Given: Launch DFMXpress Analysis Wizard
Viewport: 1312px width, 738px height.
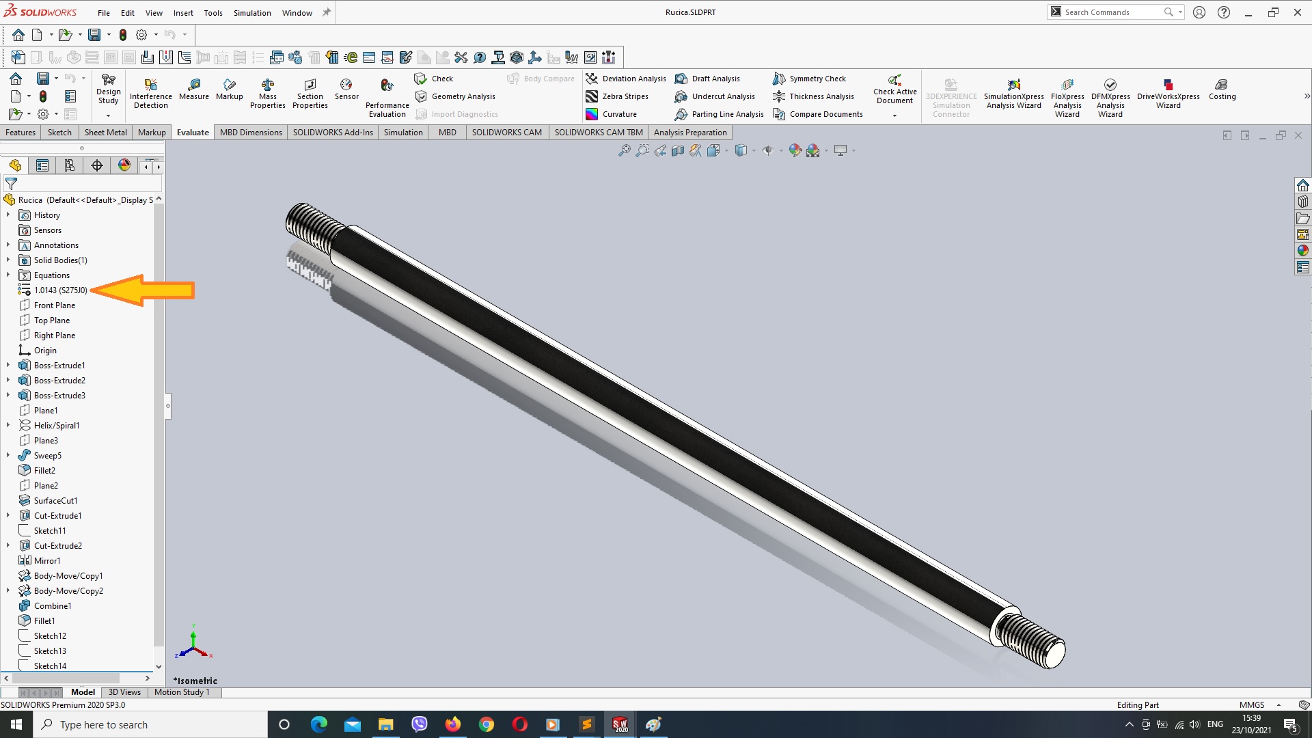Looking at the screenshot, I should click(1110, 98).
